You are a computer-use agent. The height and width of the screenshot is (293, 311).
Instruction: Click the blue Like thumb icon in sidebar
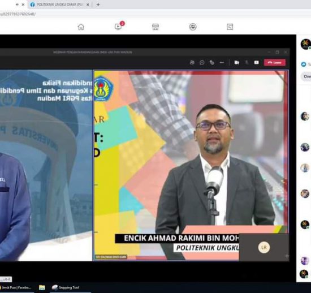click(x=304, y=64)
